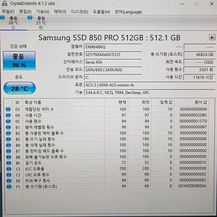Select the D: drive tab
Screen dimensions: 217x217
(x=41, y=23)
